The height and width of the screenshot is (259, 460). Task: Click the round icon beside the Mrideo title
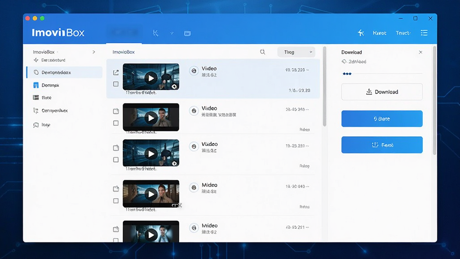[194, 228]
